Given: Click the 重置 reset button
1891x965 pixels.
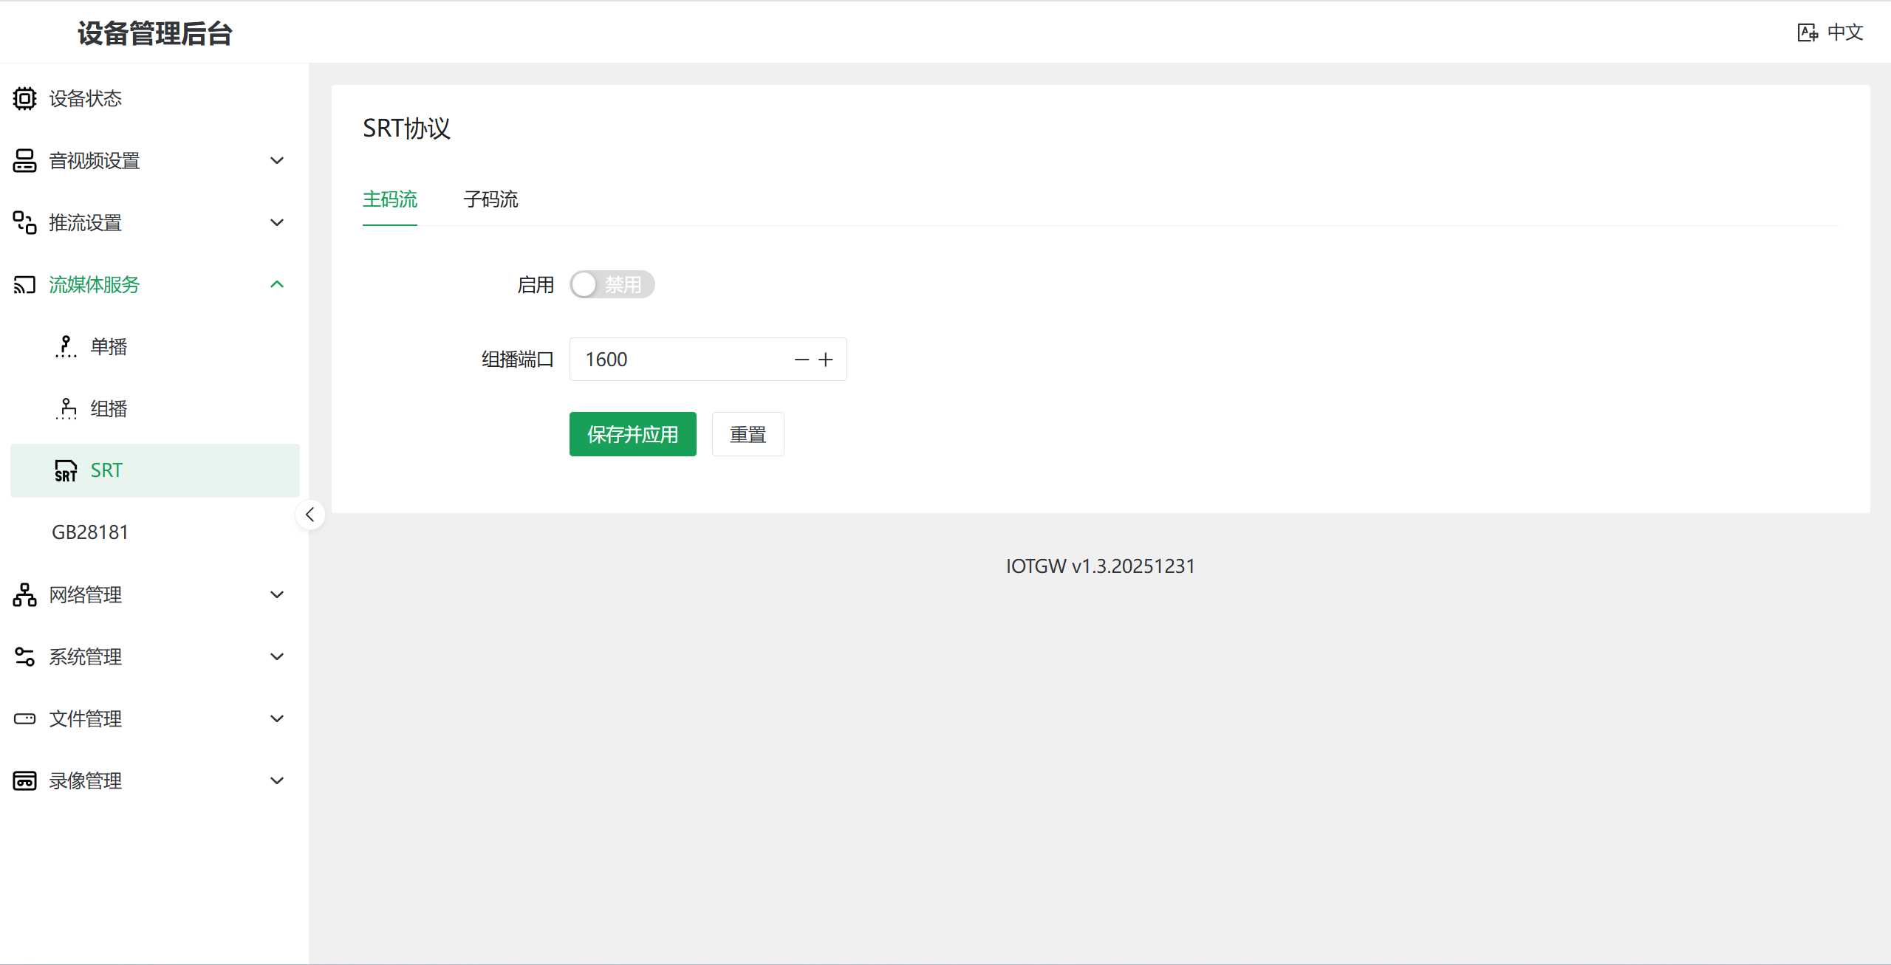Looking at the screenshot, I should pyautogui.click(x=748, y=434).
